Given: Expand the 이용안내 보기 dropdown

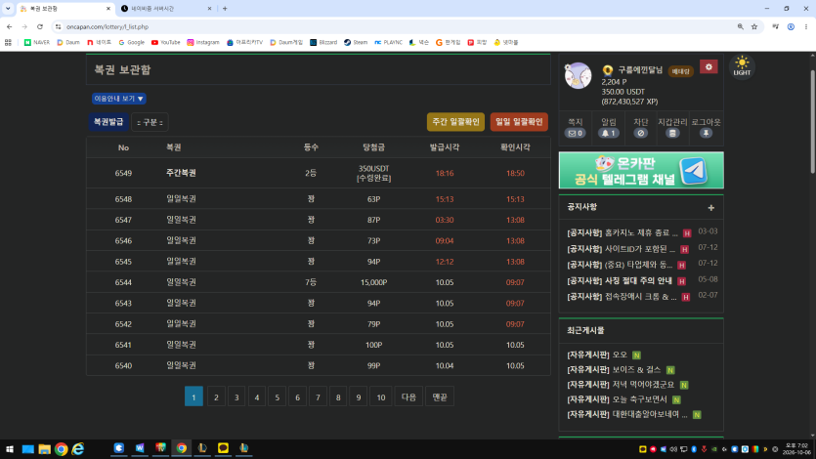Looking at the screenshot, I should click(118, 99).
